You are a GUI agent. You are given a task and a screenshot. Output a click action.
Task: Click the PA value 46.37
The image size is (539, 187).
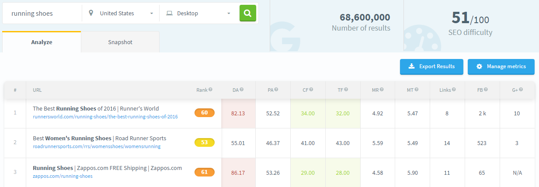coord(273,143)
